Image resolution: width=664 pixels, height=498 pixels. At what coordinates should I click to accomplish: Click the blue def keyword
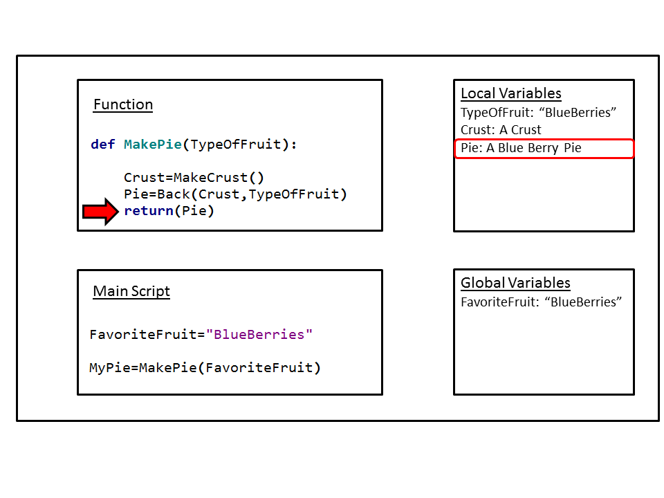[x=103, y=145]
